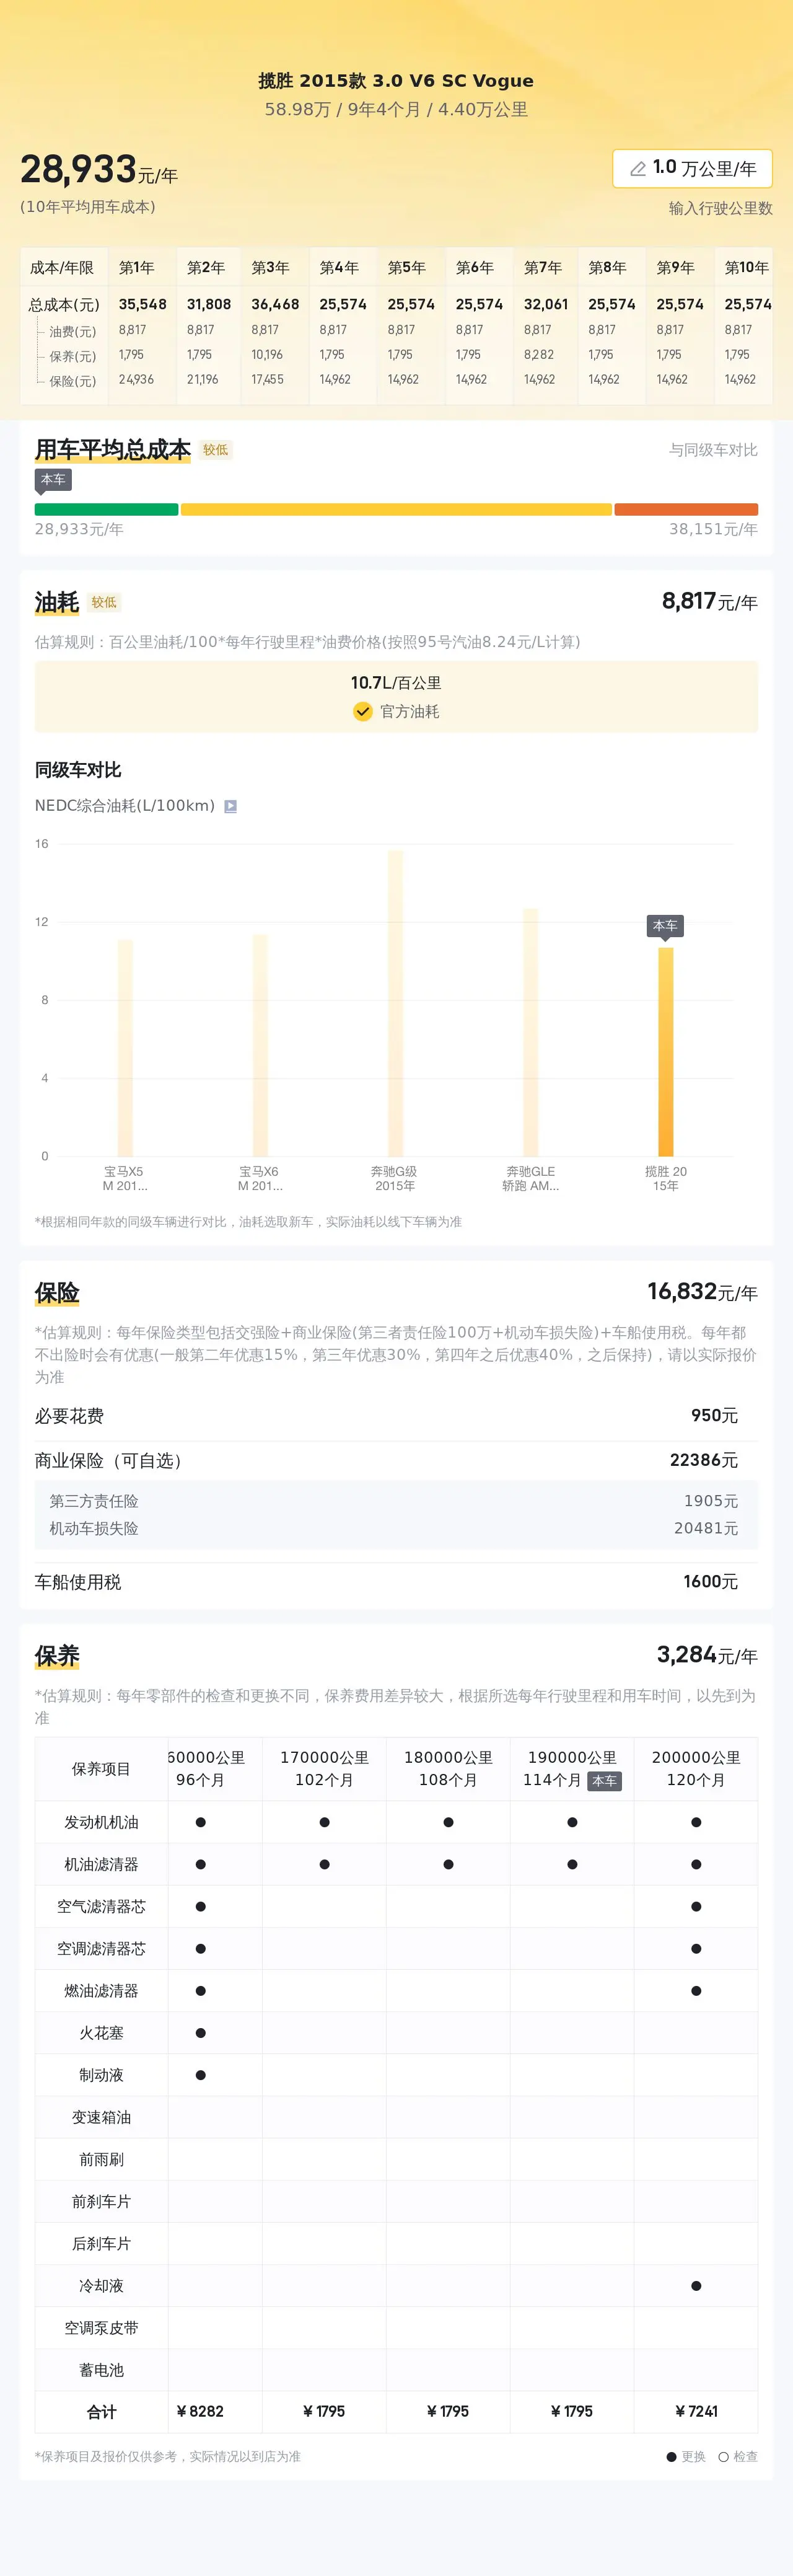Click the 16,832元/年 insurance total

702,1292
